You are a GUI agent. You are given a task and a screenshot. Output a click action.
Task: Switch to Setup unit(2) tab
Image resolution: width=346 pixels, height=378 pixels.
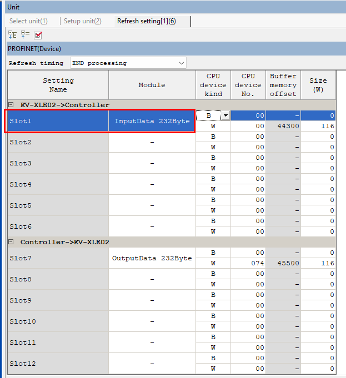click(x=83, y=21)
